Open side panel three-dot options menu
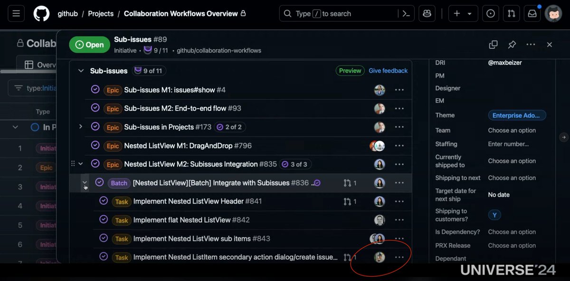This screenshot has width=570, height=281. tap(531, 45)
